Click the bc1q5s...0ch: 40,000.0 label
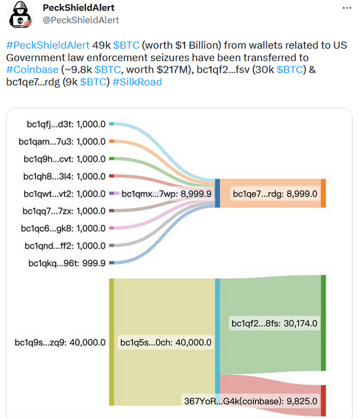Screen dimensions: 358x419 point(166,342)
